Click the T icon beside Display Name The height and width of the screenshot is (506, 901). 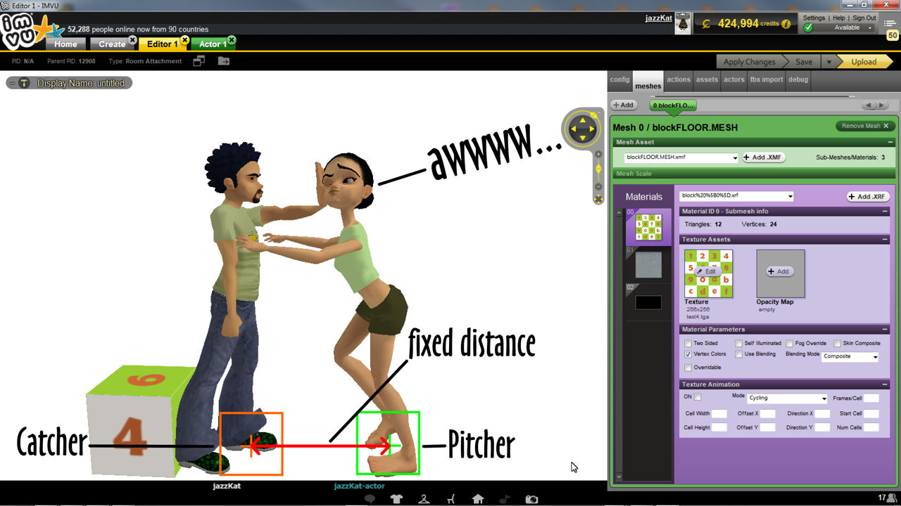tap(25, 83)
